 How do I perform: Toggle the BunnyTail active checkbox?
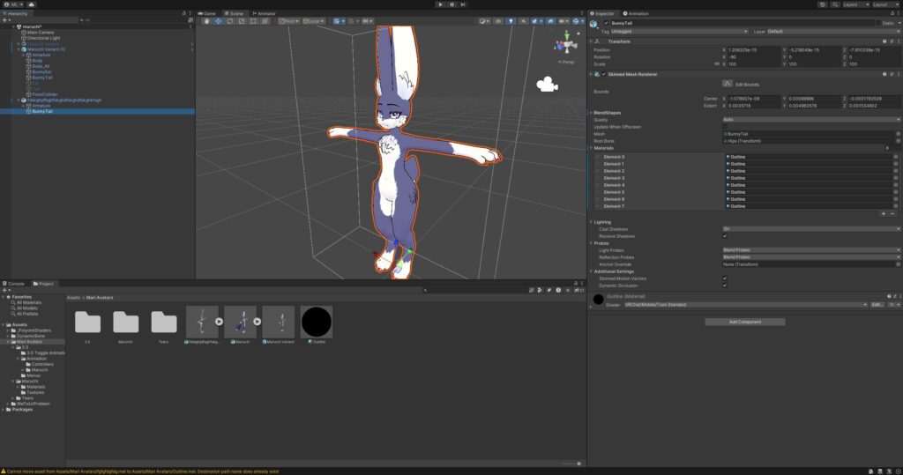(605, 23)
